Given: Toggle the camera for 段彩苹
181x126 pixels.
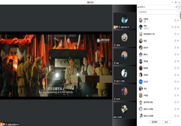Looking at the screenshot, I should click(178, 47).
